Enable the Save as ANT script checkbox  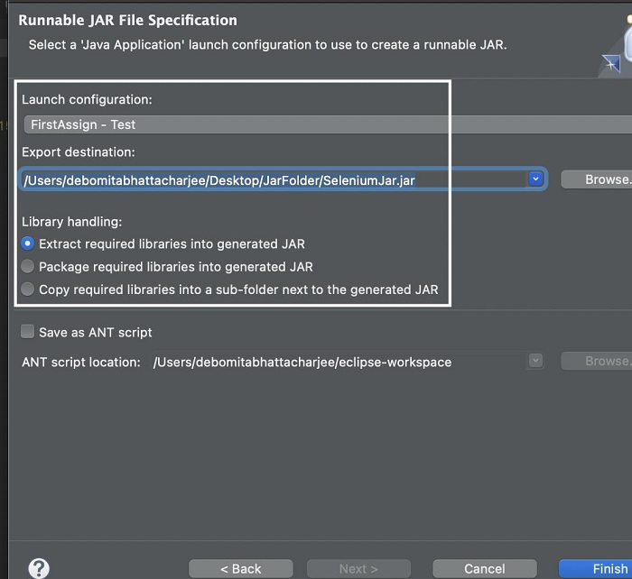(x=28, y=332)
